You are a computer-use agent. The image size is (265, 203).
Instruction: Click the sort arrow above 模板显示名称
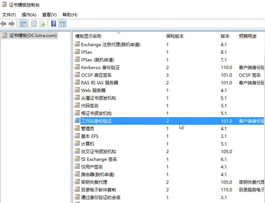pyautogui.click(x=119, y=33)
